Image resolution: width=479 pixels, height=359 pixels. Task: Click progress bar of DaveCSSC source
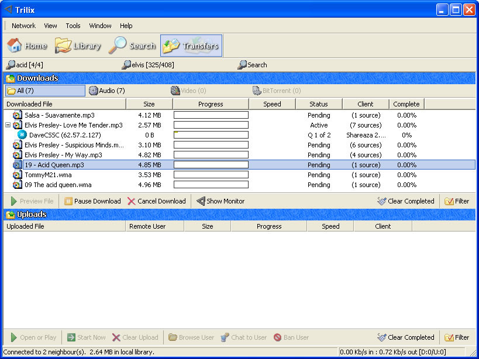coord(211,135)
